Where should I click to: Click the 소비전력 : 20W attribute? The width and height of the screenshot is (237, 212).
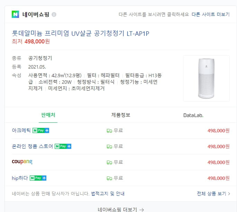tap(55, 82)
